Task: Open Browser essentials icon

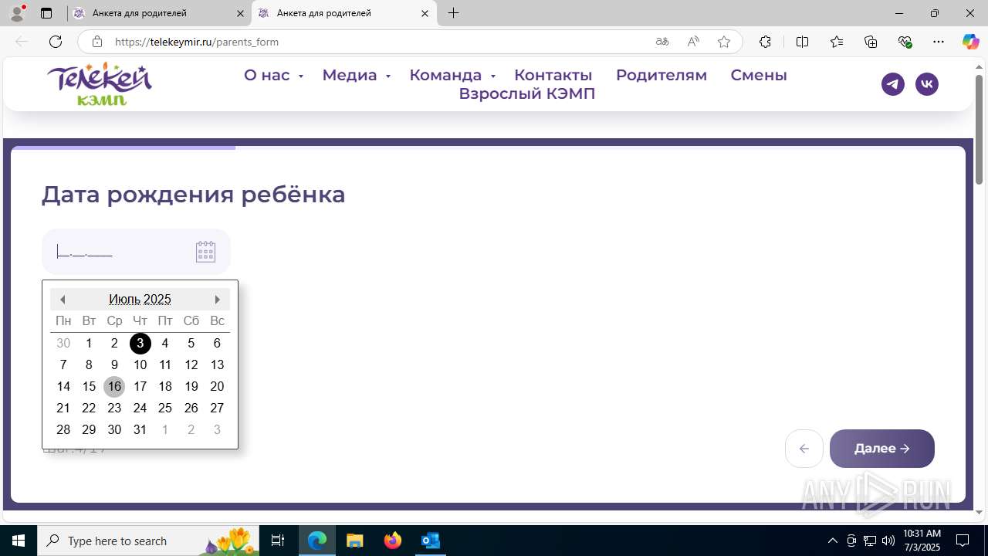Action: [905, 42]
